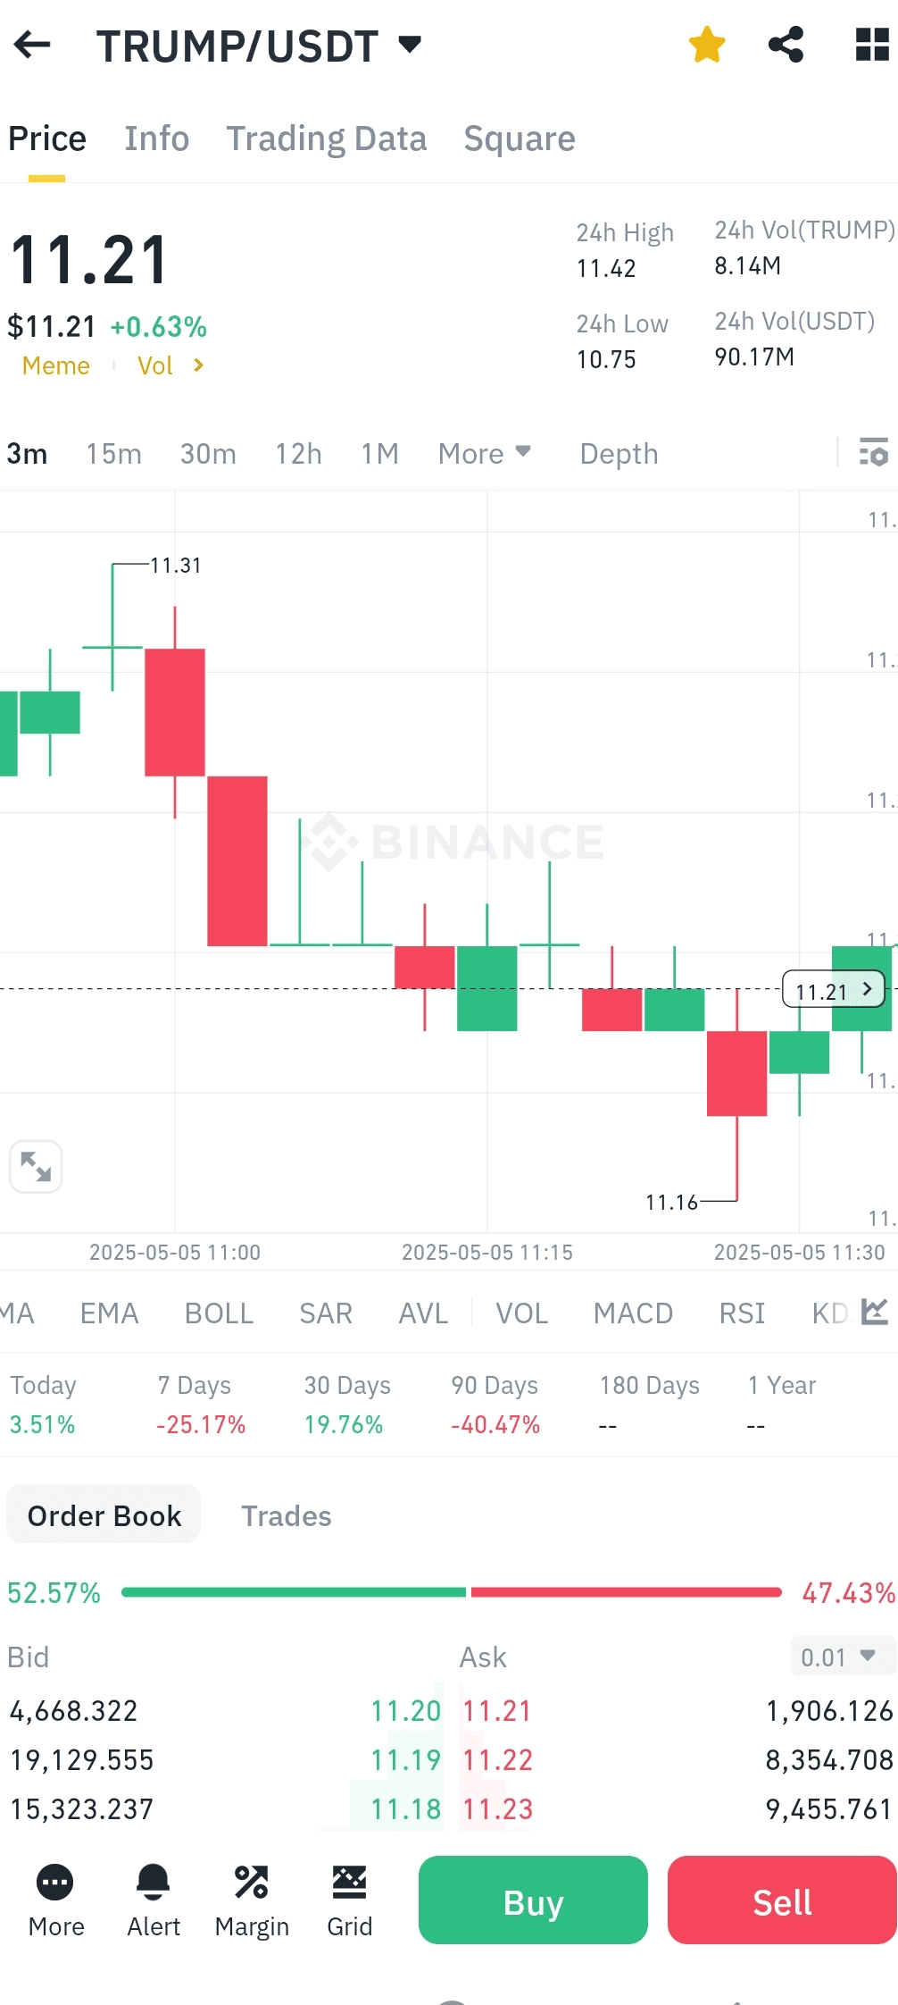The height and width of the screenshot is (2005, 898).
Task: Toggle the MACD indicator
Action: point(633,1313)
